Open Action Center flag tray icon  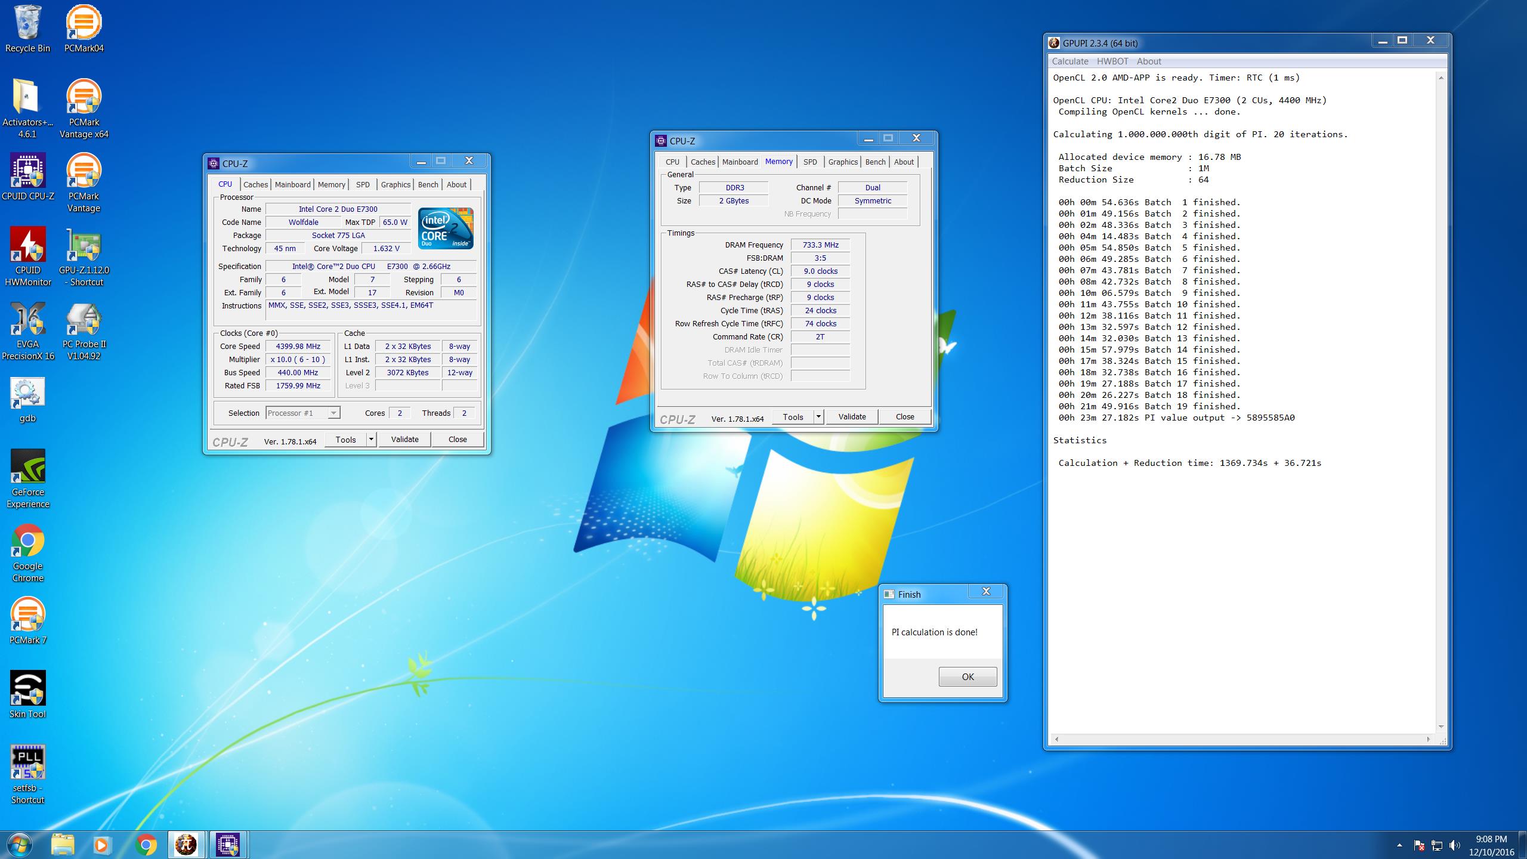[x=1419, y=845]
